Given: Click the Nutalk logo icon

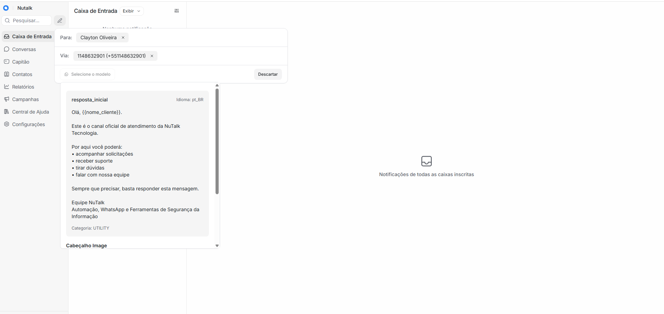Looking at the screenshot, I should 6,8.
